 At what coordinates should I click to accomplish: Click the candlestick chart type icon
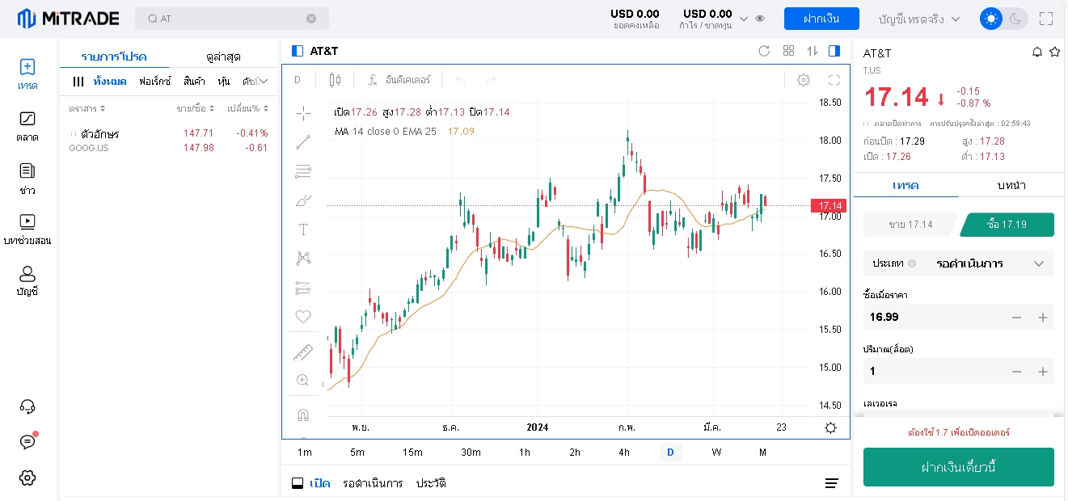coord(336,80)
